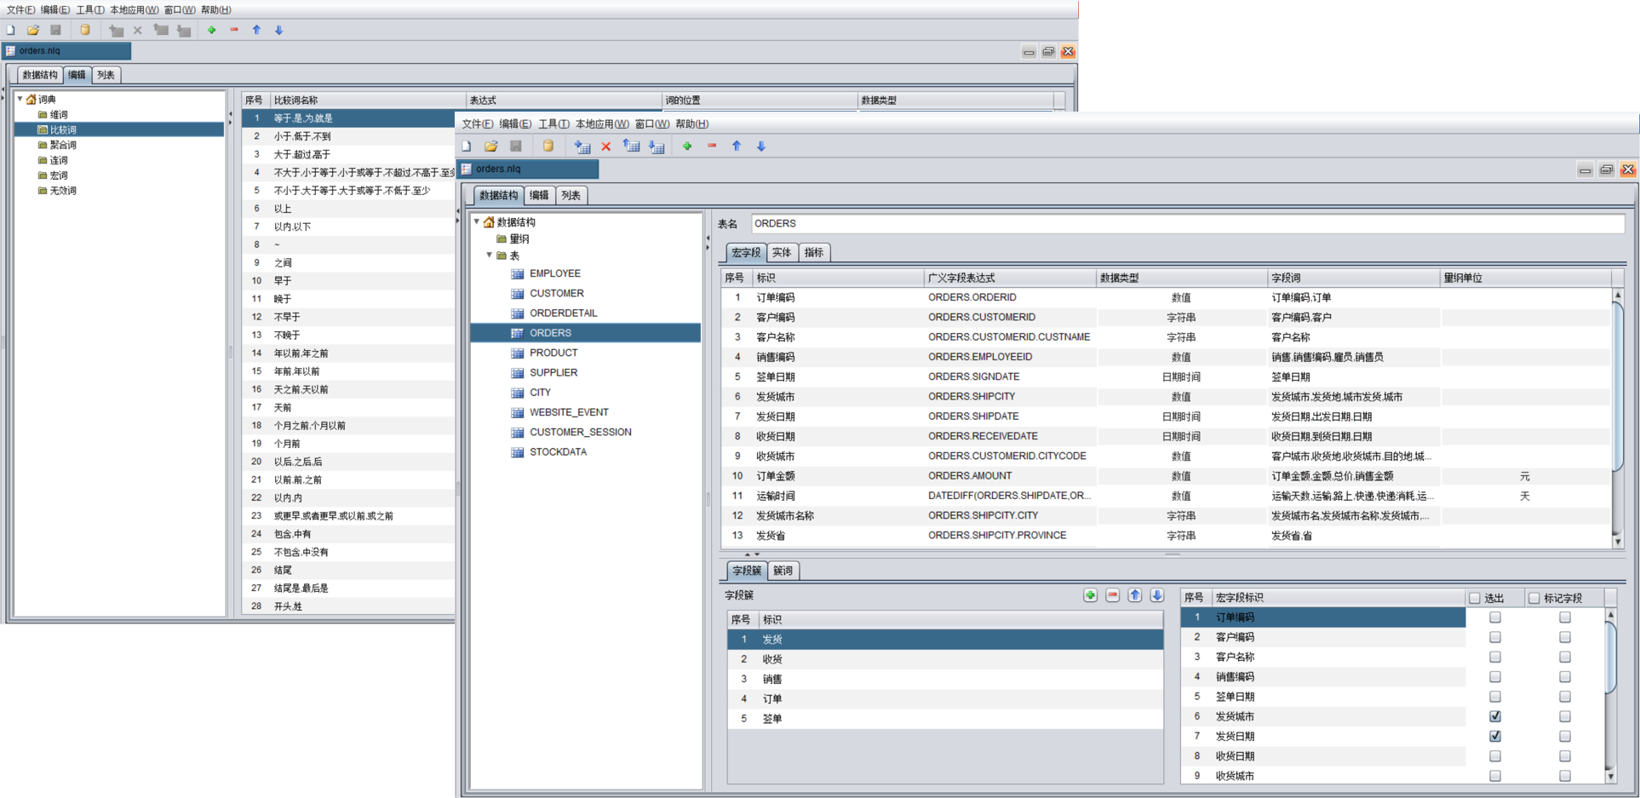
Task: Select PRODUCT table in the tree
Action: 553,353
